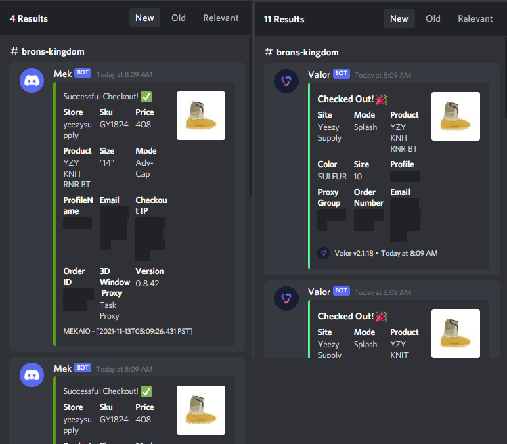
Task: Click Size value 10 in Valor embed
Action: pos(358,176)
